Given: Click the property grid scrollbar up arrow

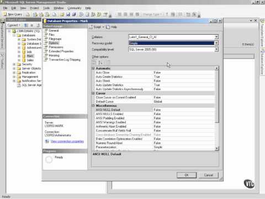Looking at the screenshot, I should (x=217, y=69).
